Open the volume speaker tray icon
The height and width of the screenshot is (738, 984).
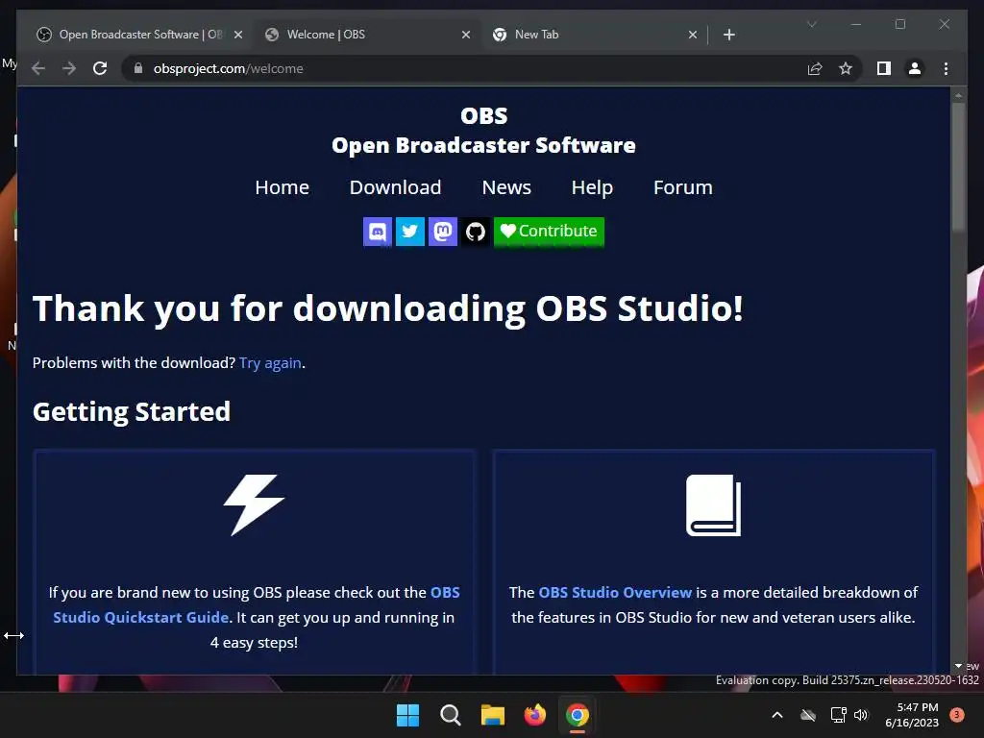pyautogui.click(x=861, y=715)
